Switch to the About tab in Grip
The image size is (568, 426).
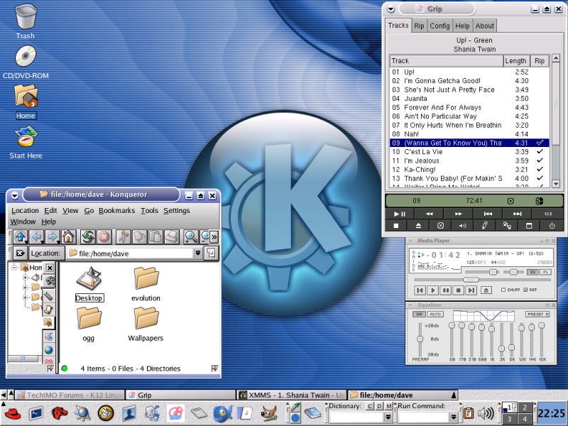tap(484, 26)
